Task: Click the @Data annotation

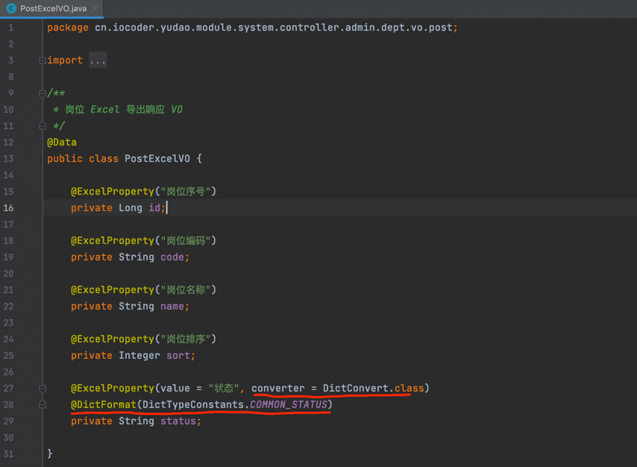Action: tap(62, 142)
